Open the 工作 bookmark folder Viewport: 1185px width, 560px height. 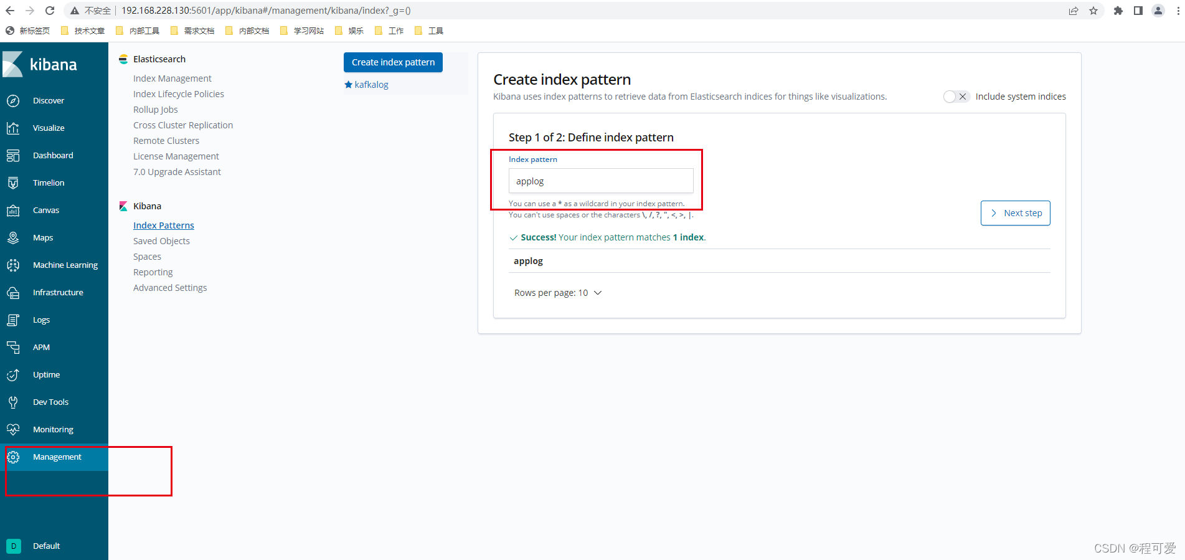pos(389,31)
